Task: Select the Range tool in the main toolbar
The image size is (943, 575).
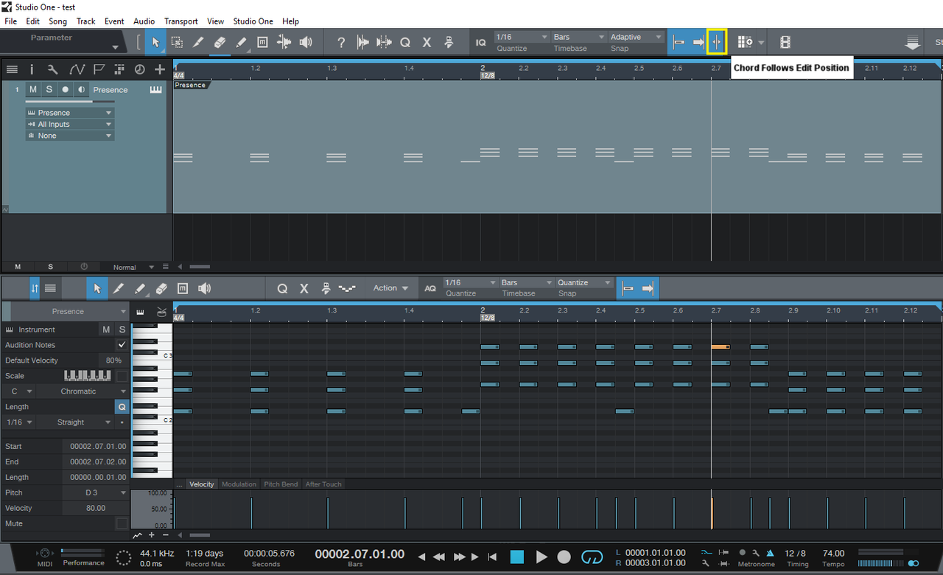Action: tap(177, 43)
